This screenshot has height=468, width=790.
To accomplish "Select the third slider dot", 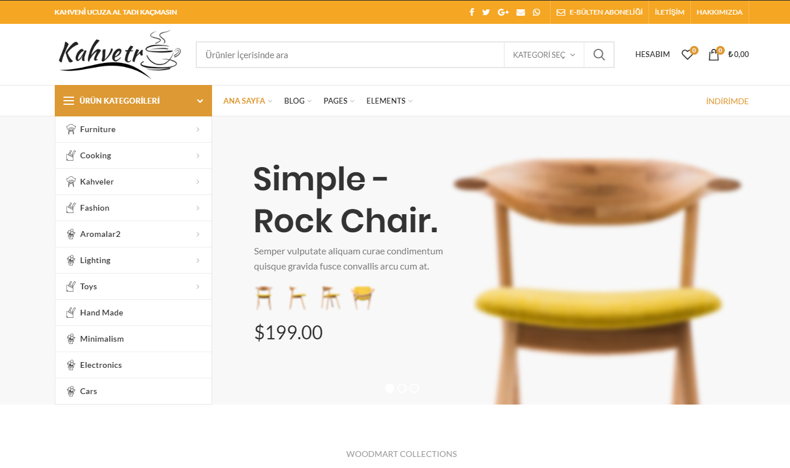I will pyautogui.click(x=414, y=388).
